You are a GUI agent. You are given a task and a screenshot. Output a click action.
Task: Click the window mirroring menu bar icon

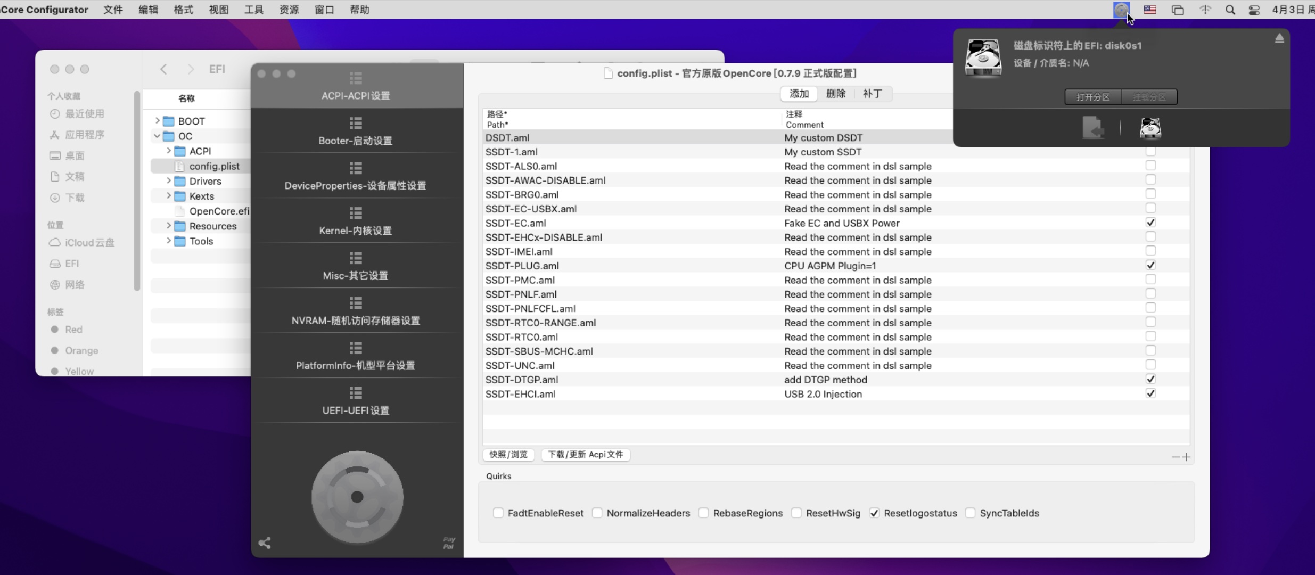(1178, 10)
